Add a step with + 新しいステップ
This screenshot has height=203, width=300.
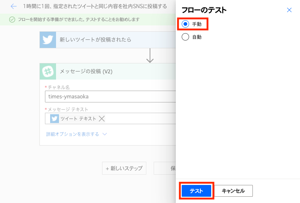(124, 168)
